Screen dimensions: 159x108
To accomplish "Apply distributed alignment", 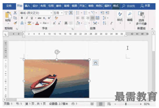I will [x=98, y=18].
